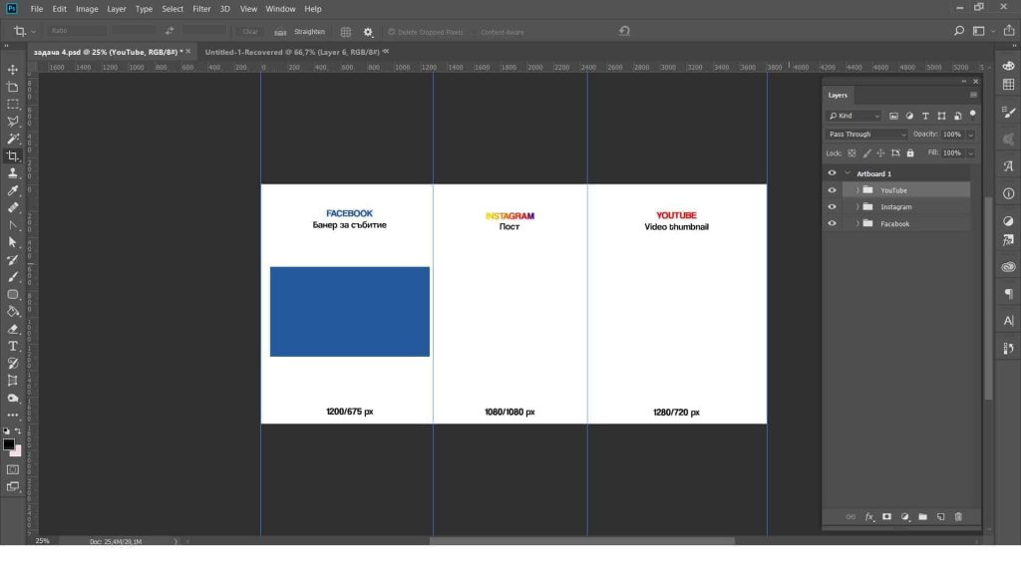Open the Info panel icon
Image resolution: width=1021 pixels, height=574 pixels.
pos(1009,193)
